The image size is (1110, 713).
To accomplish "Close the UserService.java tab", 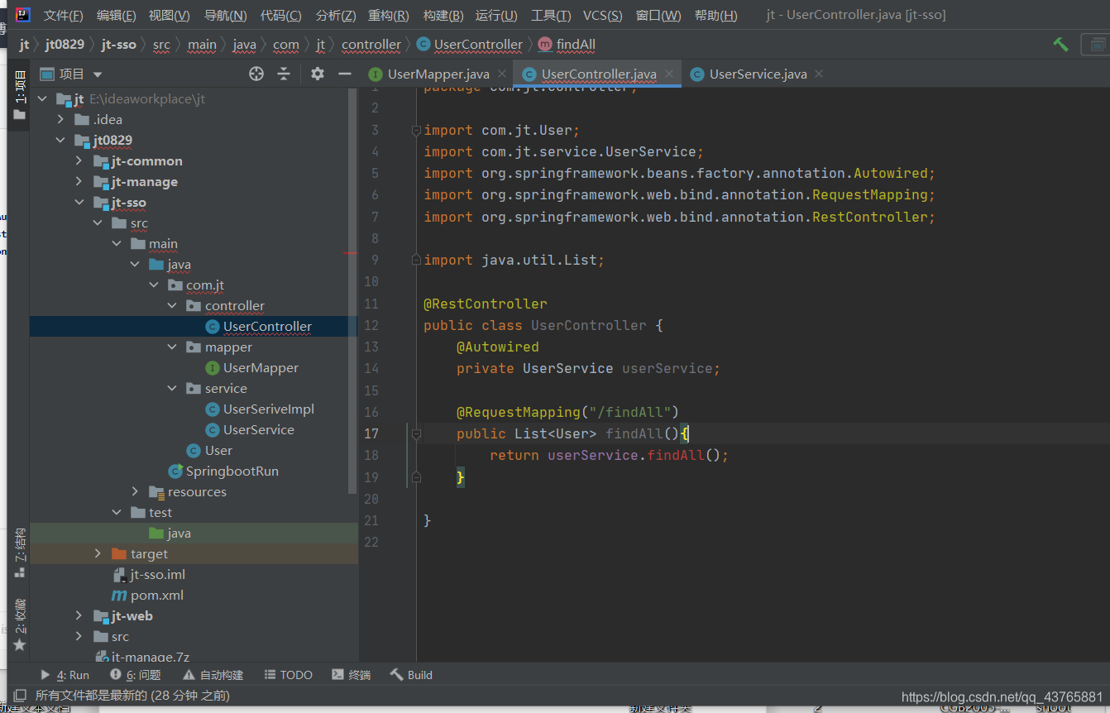I will point(819,74).
